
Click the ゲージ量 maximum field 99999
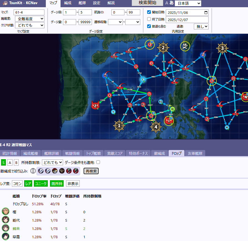(x=86, y=22)
